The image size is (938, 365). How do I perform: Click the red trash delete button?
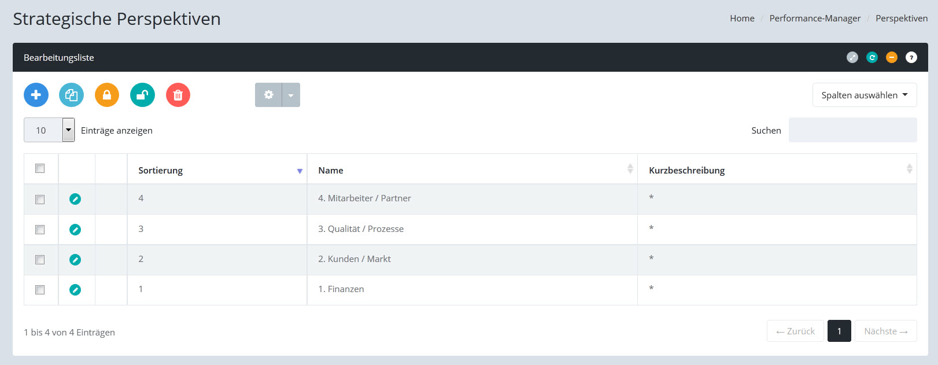[178, 95]
